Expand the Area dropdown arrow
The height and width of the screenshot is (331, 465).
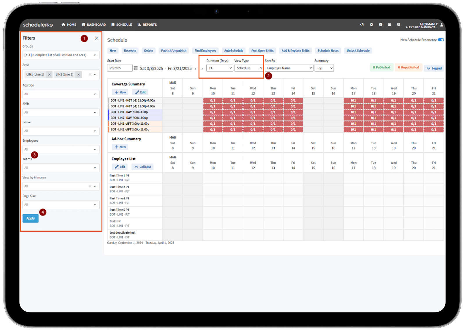click(95, 75)
